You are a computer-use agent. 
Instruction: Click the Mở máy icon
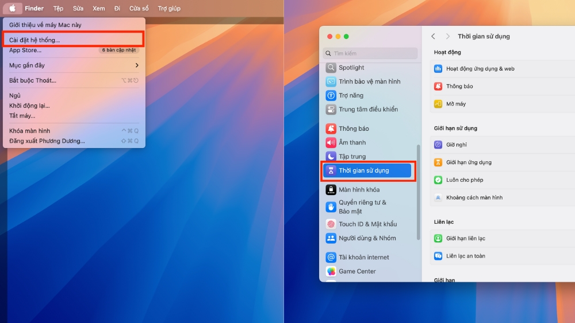[438, 103]
